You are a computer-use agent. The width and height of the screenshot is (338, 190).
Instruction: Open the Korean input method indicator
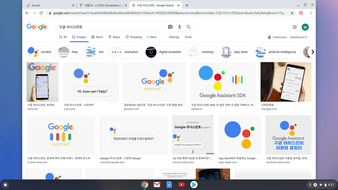tap(310, 185)
